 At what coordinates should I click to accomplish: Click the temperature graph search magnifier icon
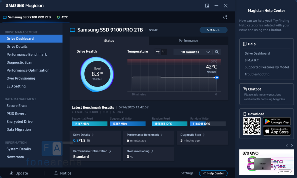pyautogui.click(x=217, y=52)
